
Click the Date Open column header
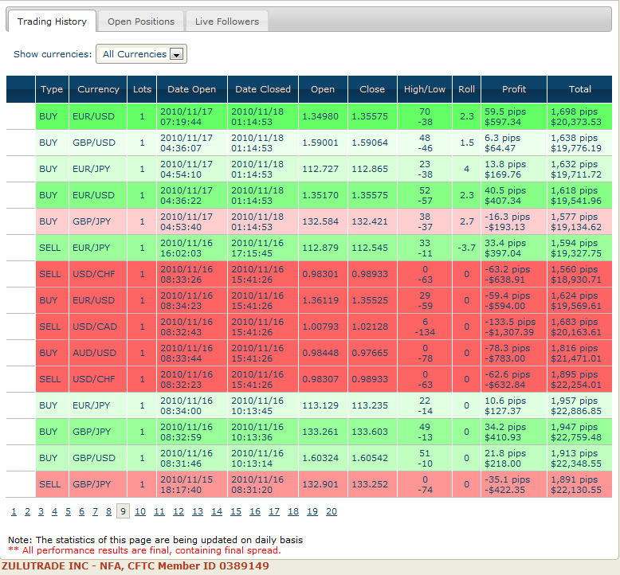192,89
